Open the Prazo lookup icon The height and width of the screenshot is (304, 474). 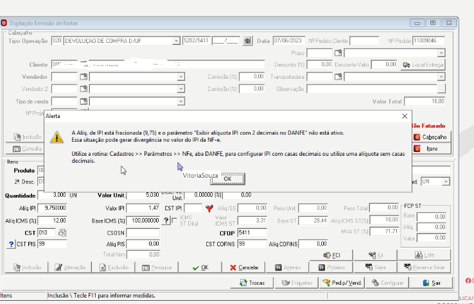338,53
